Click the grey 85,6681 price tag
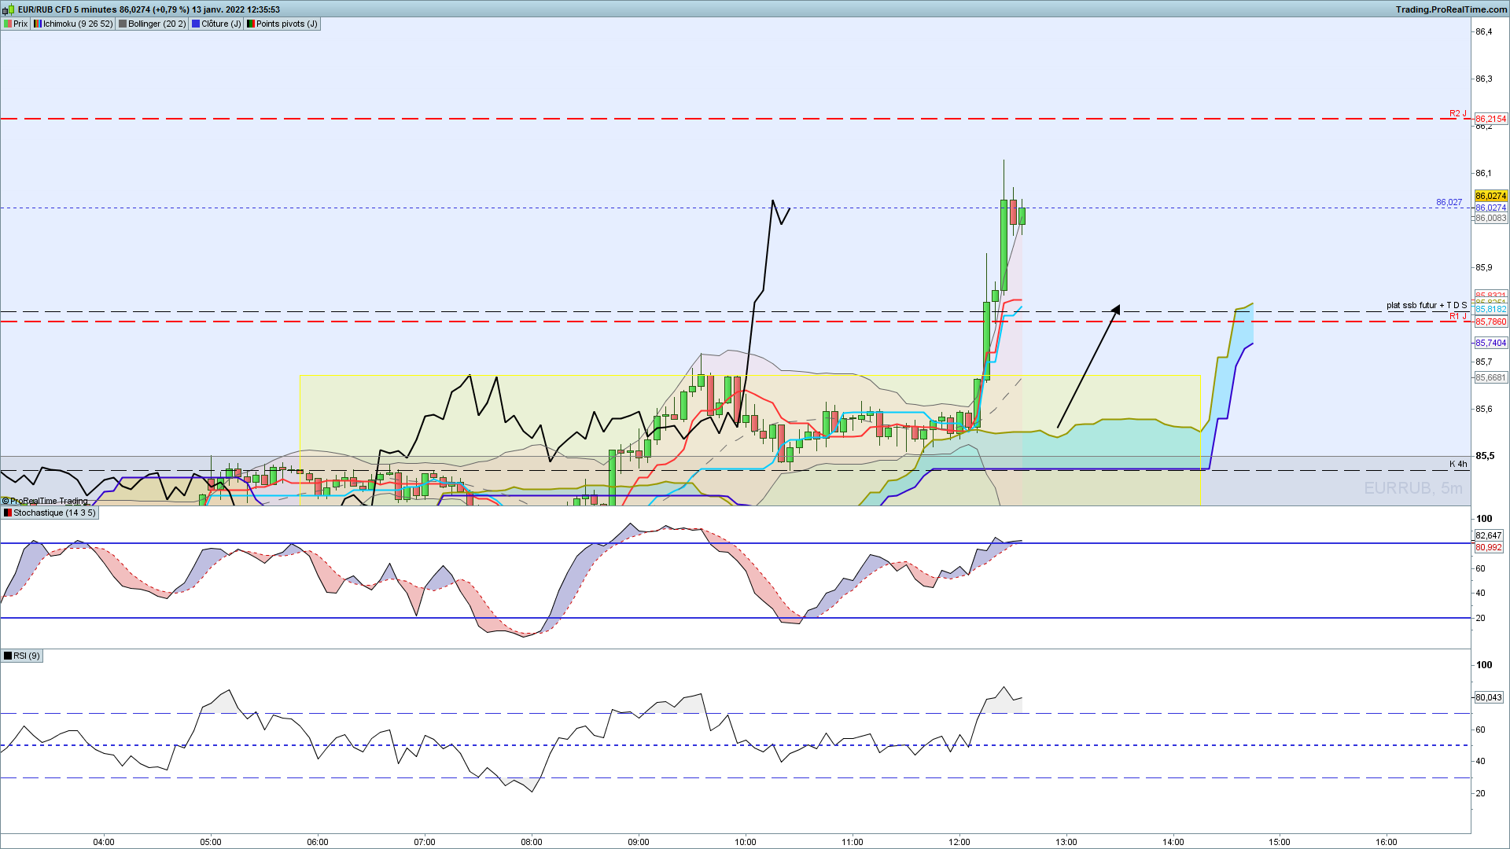 tap(1491, 377)
